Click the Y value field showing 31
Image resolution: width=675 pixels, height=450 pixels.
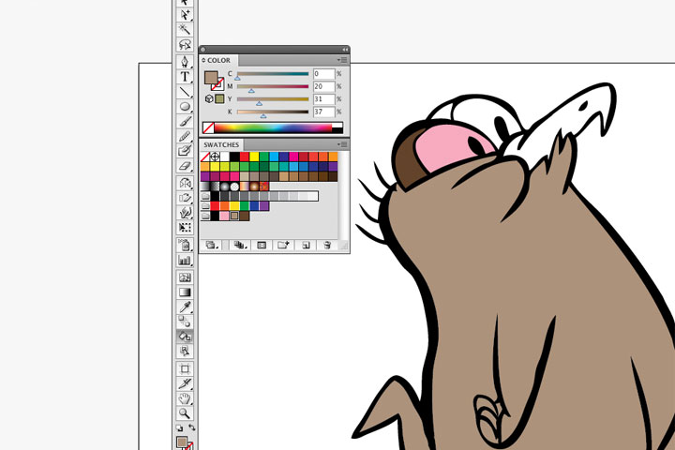pos(323,99)
